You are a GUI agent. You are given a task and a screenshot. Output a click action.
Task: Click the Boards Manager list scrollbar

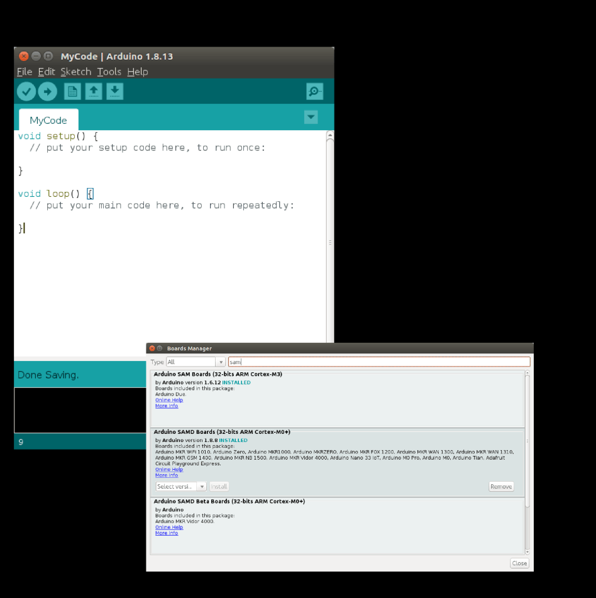pyautogui.click(x=527, y=440)
